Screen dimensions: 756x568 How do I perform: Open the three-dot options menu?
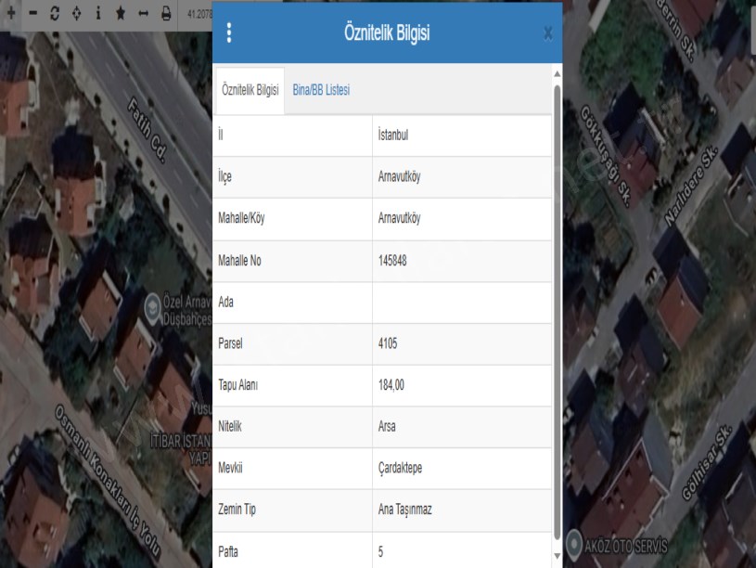pyautogui.click(x=229, y=33)
